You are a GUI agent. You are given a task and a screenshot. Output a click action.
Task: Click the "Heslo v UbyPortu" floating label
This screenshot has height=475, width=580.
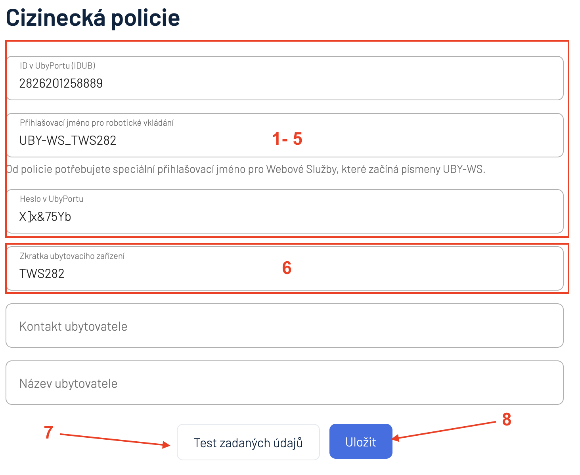pyautogui.click(x=52, y=199)
